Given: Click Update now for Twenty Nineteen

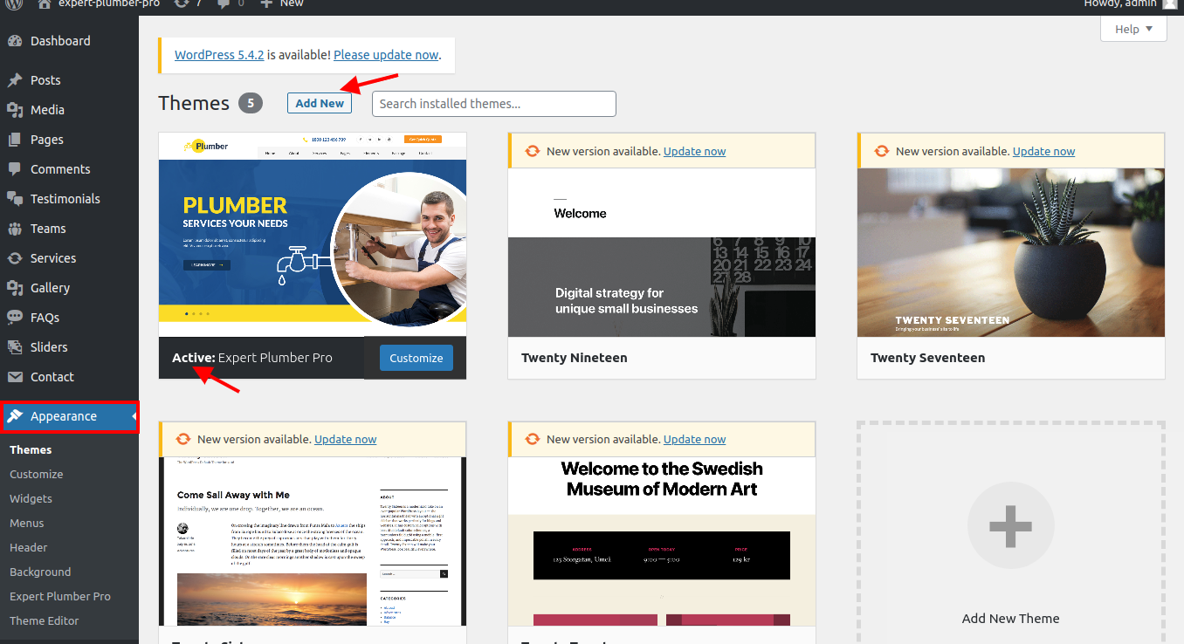Looking at the screenshot, I should click(x=694, y=151).
